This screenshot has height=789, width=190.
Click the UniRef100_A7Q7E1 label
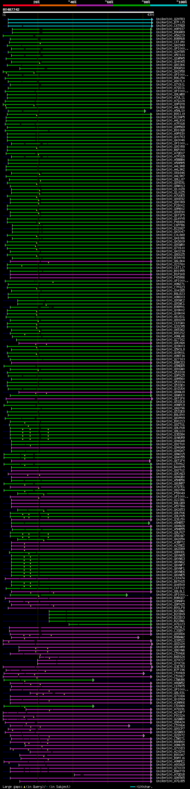[170, 487]
